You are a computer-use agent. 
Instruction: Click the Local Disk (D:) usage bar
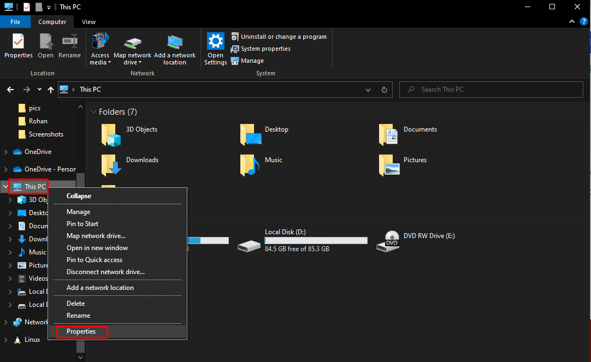point(316,240)
